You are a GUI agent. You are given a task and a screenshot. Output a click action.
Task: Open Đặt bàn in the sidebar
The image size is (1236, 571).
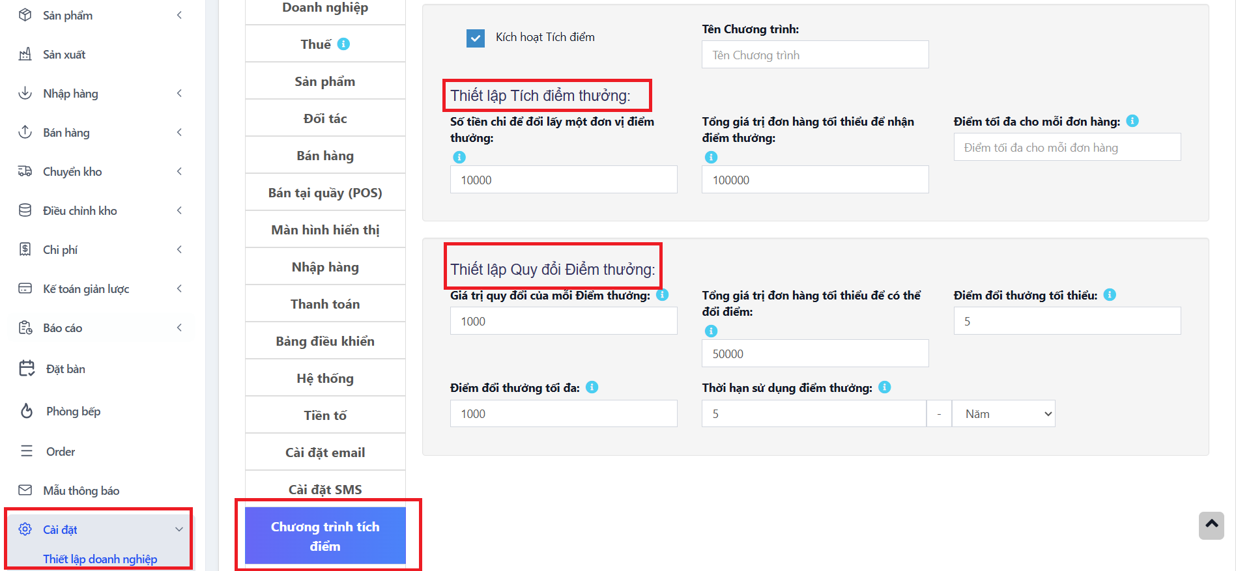(65, 369)
